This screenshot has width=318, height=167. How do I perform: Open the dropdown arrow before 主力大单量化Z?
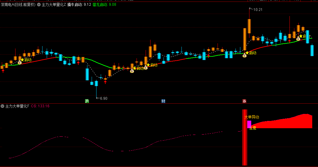[x=39, y=5]
